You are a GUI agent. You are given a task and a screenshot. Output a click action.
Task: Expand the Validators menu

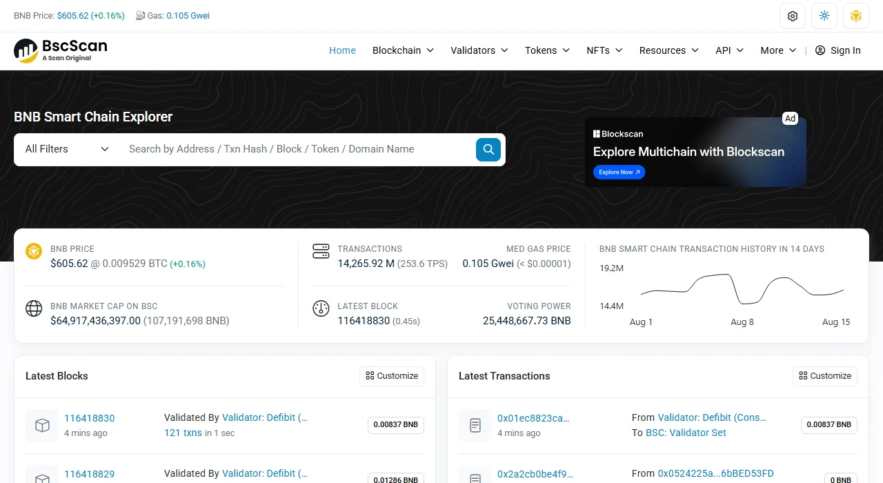479,50
